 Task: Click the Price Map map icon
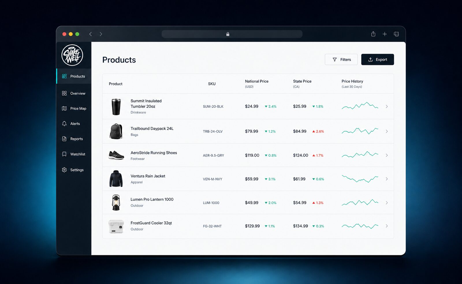(x=64, y=108)
